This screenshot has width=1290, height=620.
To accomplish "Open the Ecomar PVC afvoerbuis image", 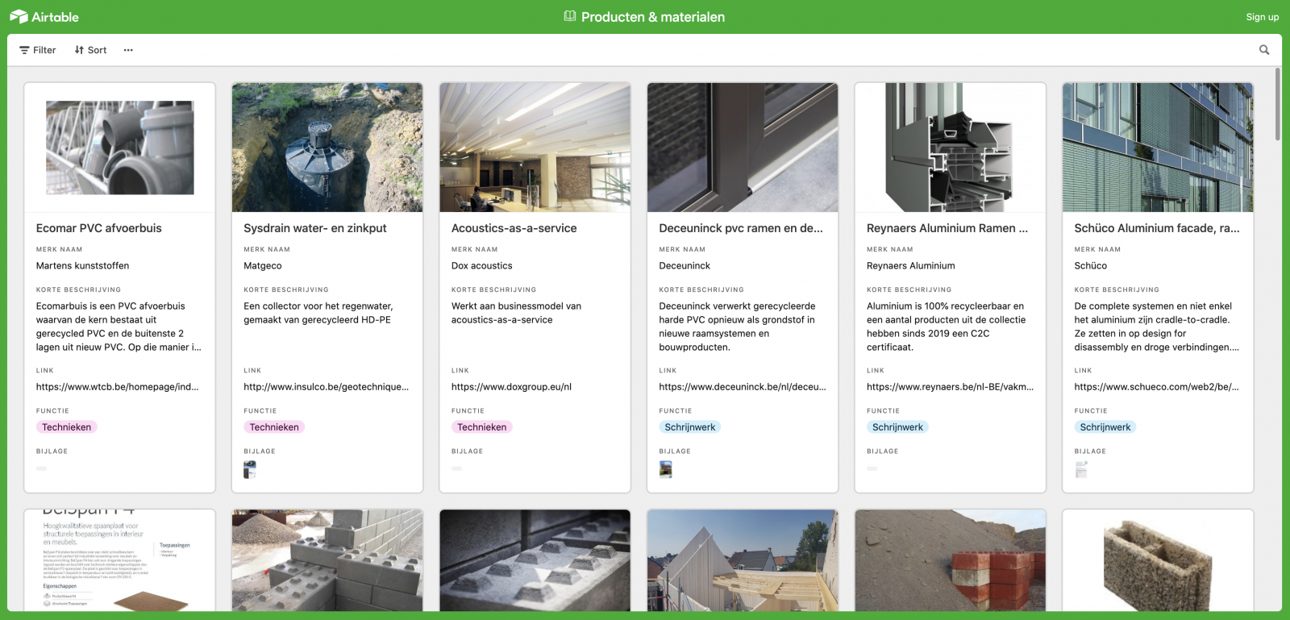I will tap(120, 148).
